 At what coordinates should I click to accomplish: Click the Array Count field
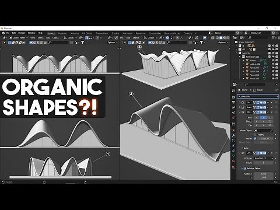pos(264,163)
